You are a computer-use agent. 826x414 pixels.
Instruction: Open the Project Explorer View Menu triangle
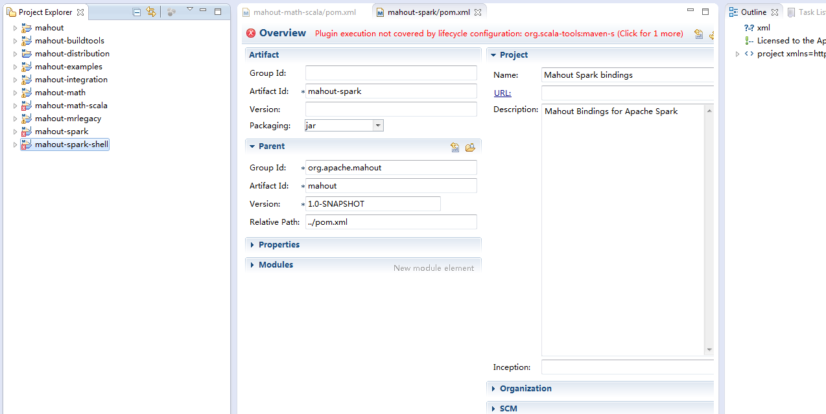(189, 9)
